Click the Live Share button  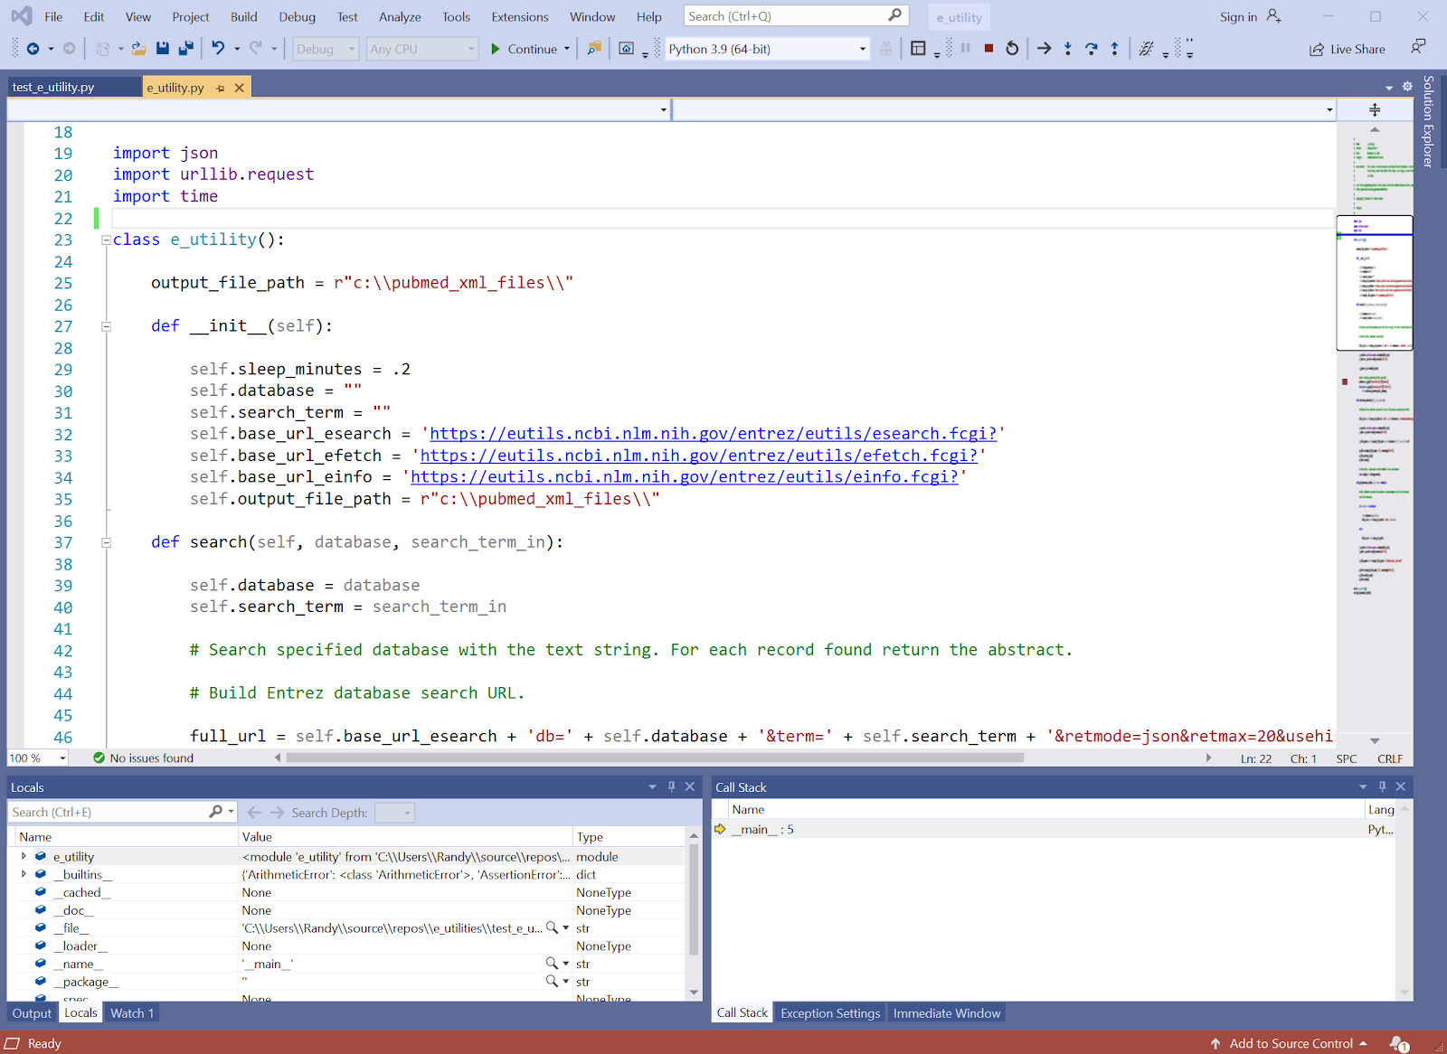(1348, 49)
